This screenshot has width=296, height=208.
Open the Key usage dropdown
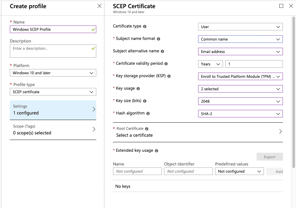[240, 89]
